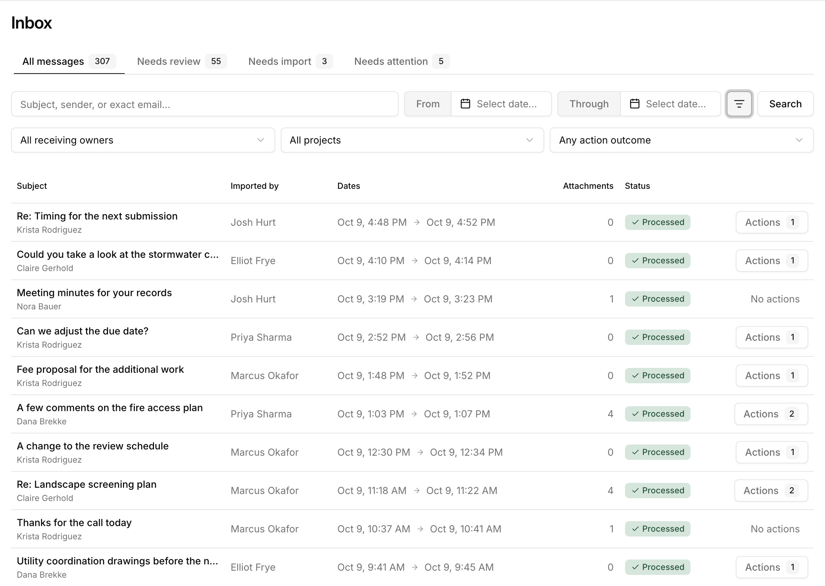Image resolution: width=825 pixels, height=586 pixels.
Task: Open Actions for fire access plan comments
Action: (x=771, y=414)
